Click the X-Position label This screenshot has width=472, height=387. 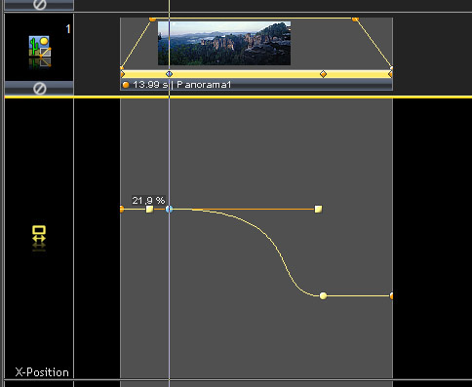pos(42,372)
